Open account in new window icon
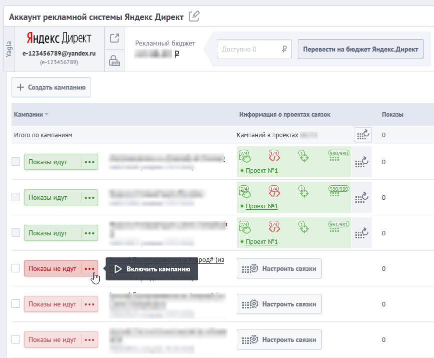This screenshot has height=358, width=434. (x=115, y=38)
